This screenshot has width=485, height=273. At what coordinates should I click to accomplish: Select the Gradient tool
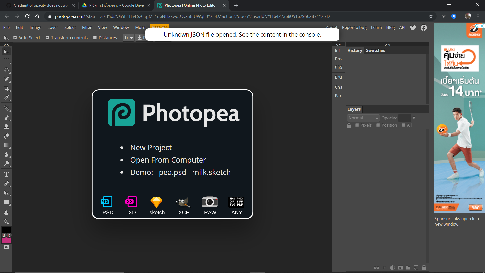(x=6, y=145)
